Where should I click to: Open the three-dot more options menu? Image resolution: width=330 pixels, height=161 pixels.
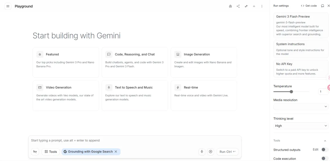[x=262, y=6]
